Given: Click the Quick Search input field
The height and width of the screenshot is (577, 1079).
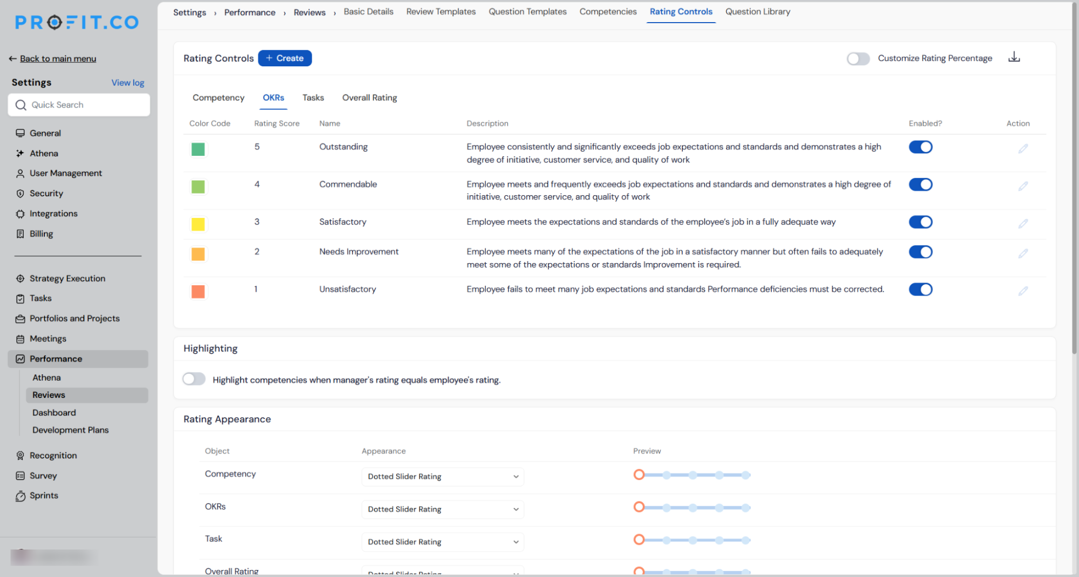Looking at the screenshot, I should pos(79,105).
